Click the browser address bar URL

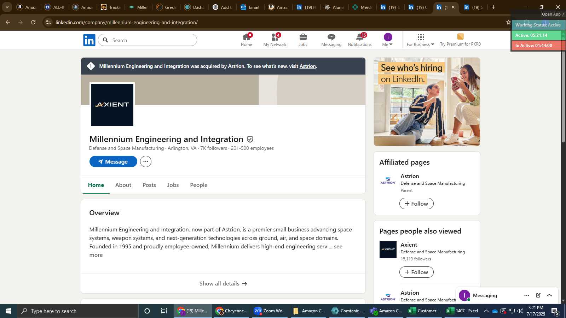(x=126, y=22)
